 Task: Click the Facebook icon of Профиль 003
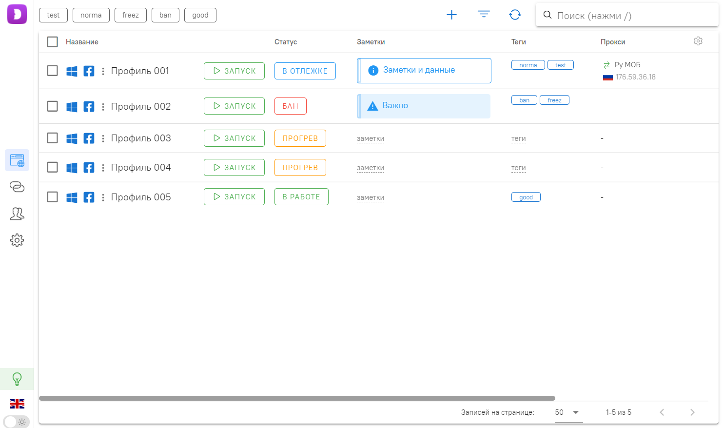(x=89, y=138)
